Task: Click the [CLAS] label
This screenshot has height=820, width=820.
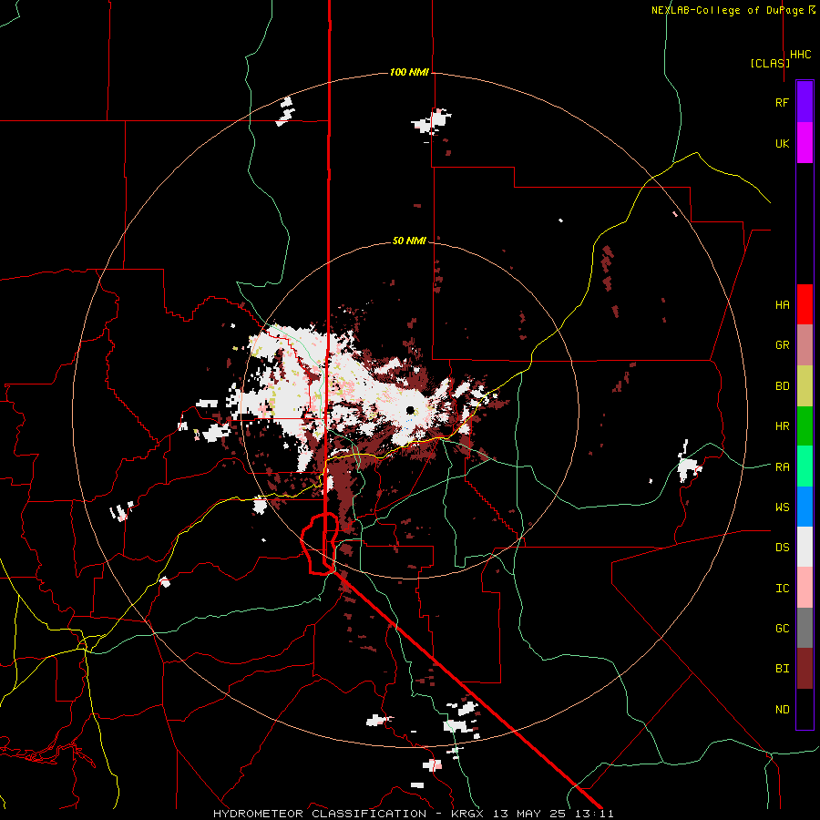Action: tap(770, 63)
